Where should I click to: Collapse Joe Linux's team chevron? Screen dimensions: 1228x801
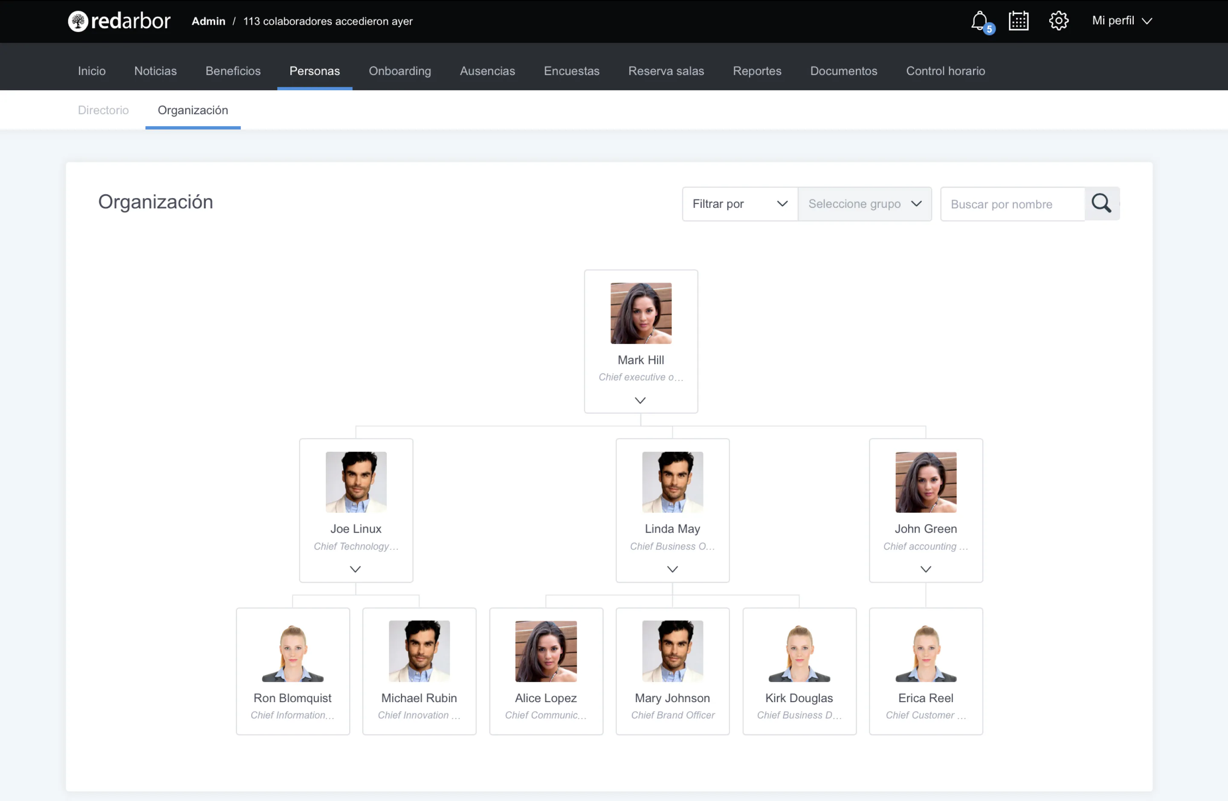356,569
